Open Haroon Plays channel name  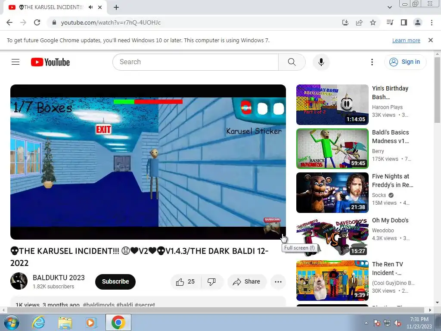tap(387, 107)
